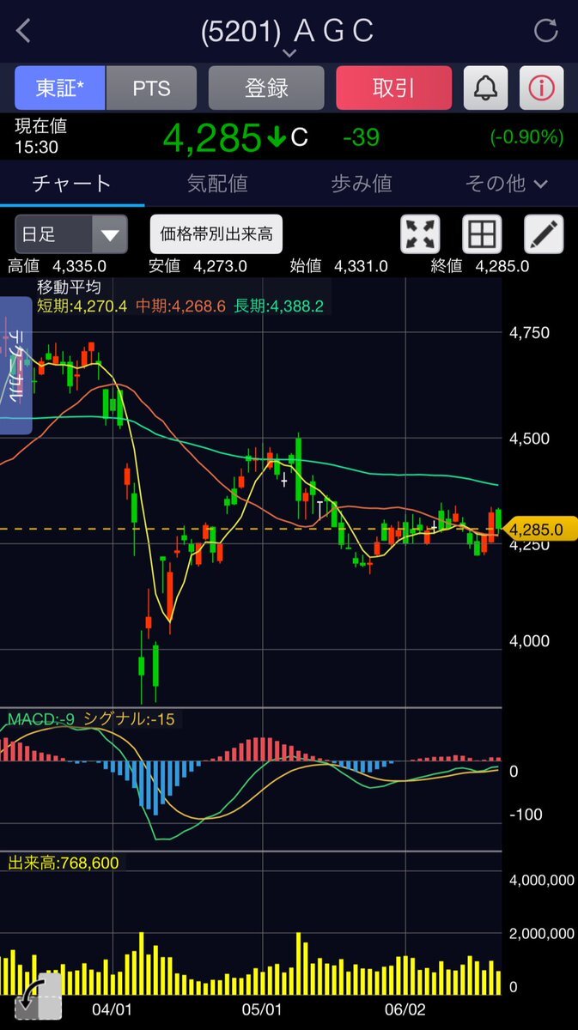The image size is (578, 1030).
Task: Refresh the stock quote data
Action: point(546,32)
